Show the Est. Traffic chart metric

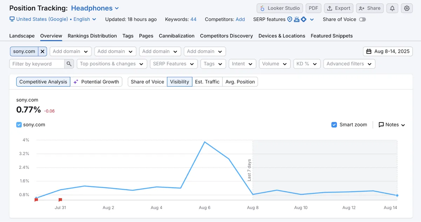[207, 82]
